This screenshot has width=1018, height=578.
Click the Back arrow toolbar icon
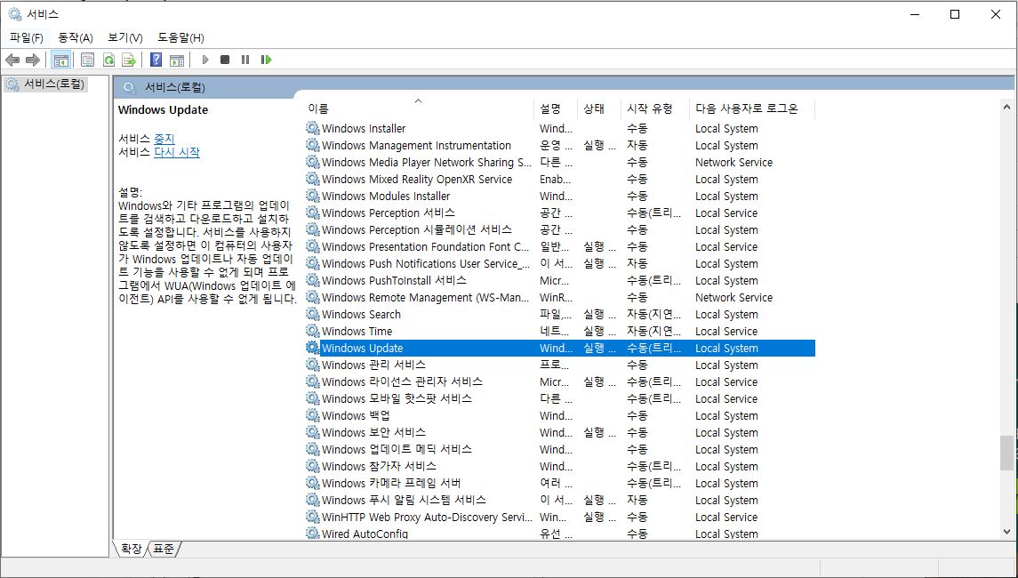[12, 60]
